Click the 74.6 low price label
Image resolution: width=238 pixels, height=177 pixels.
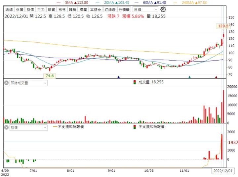50,76
